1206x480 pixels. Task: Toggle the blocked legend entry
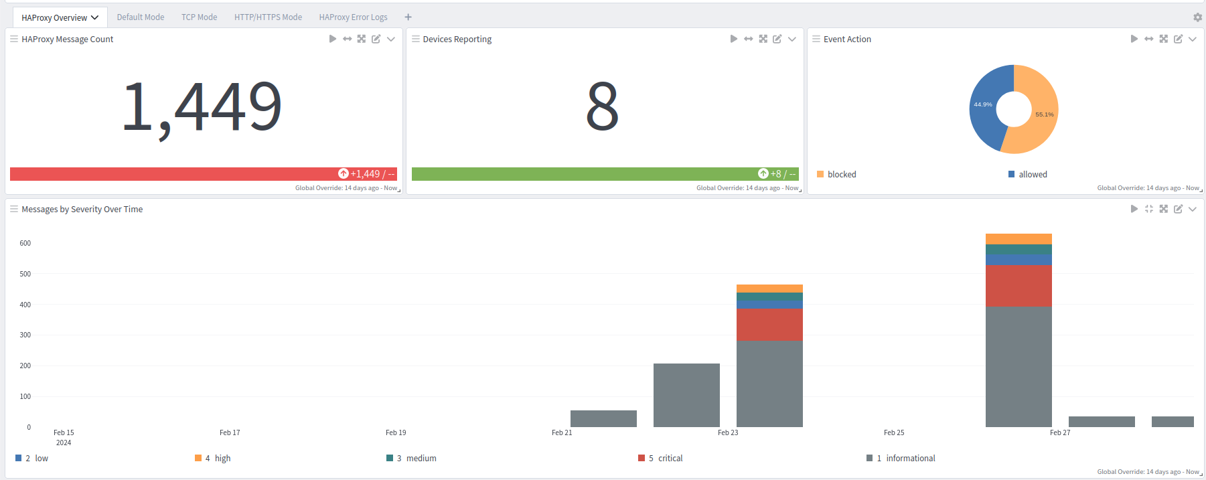(x=836, y=174)
